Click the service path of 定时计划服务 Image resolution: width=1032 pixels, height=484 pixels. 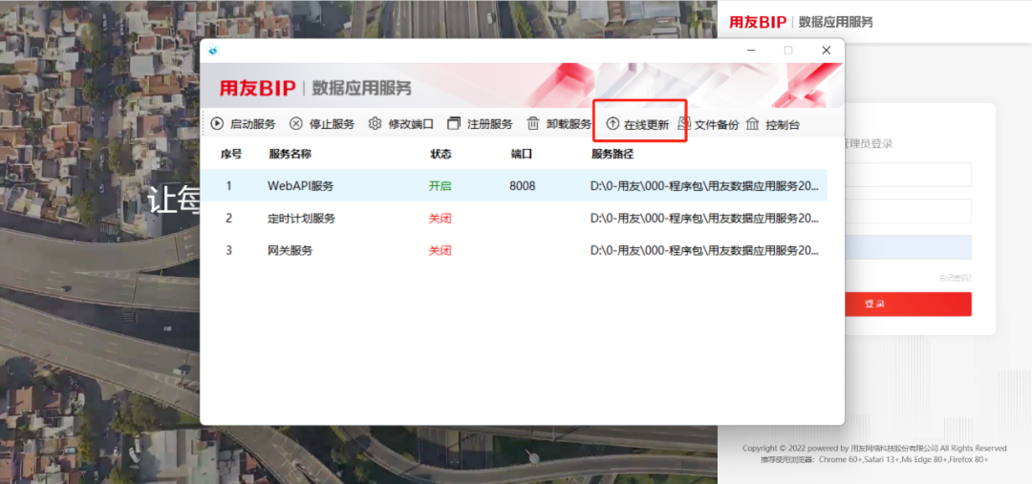point(704,218)
